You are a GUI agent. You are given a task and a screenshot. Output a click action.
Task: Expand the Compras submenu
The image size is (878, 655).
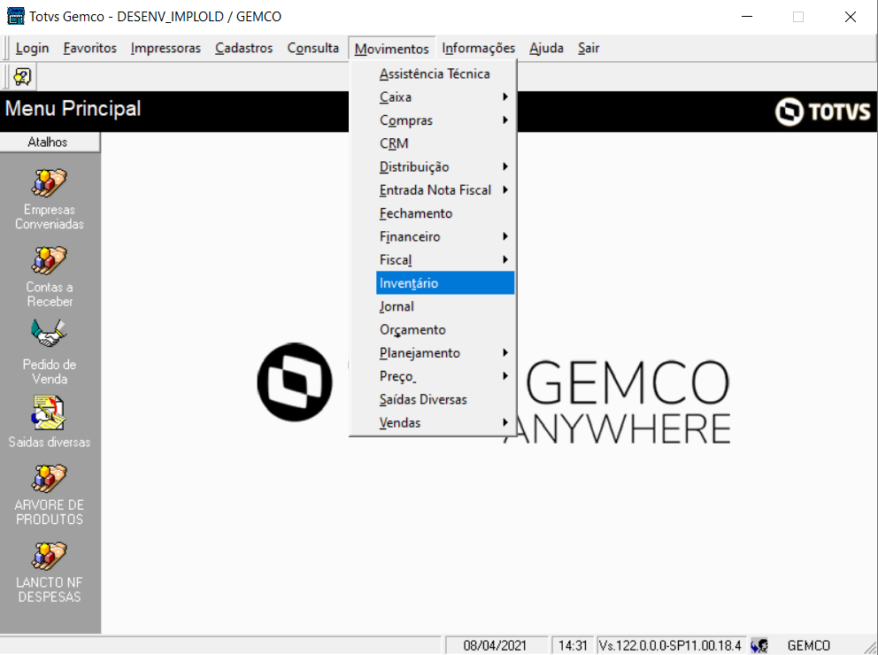[445, 120]
